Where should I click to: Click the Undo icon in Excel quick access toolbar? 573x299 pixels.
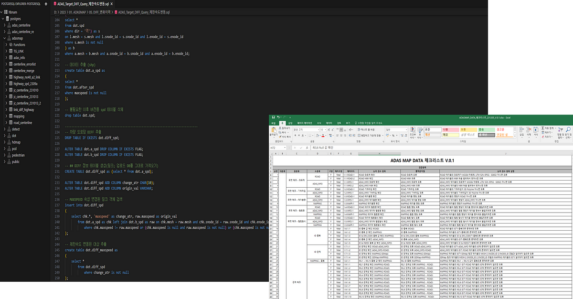click(278, 117)
